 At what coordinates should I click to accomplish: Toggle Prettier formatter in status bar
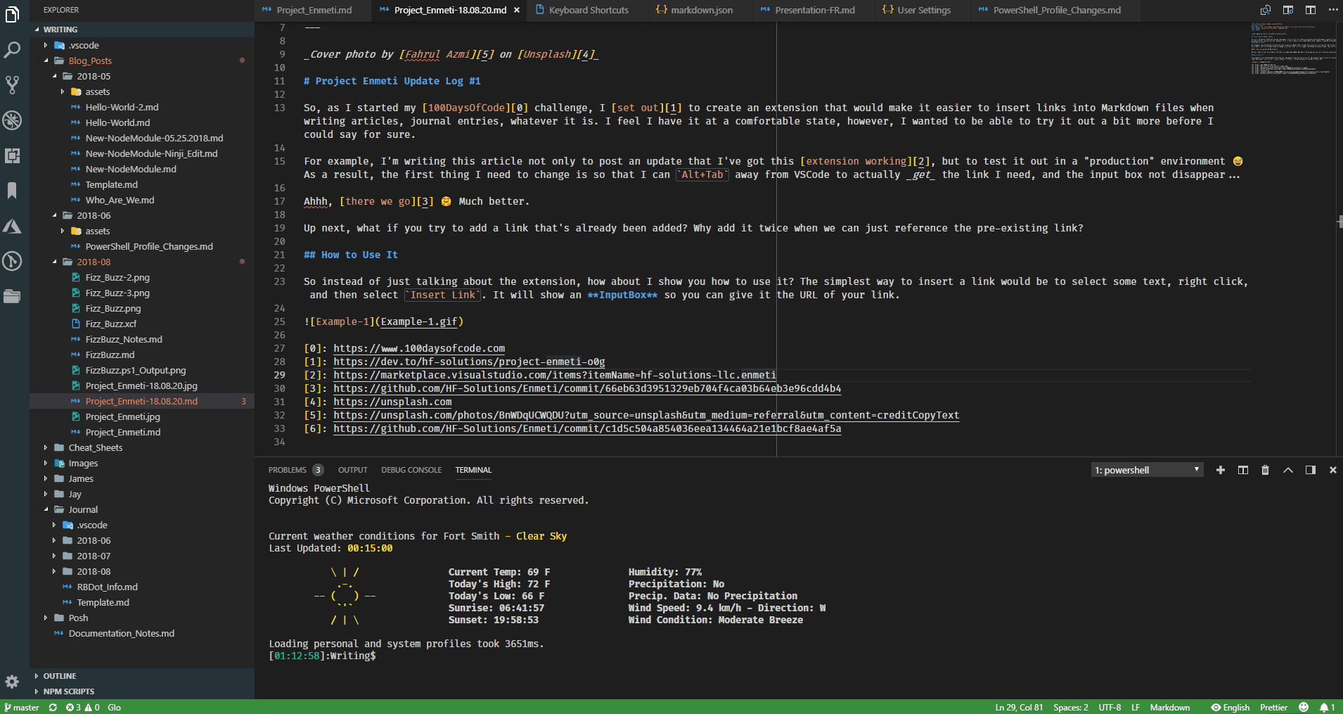click(x=1273, y=707)
